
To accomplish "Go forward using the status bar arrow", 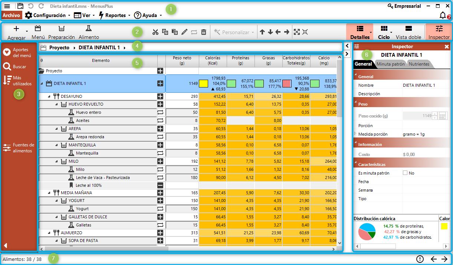I will (444, 259).
